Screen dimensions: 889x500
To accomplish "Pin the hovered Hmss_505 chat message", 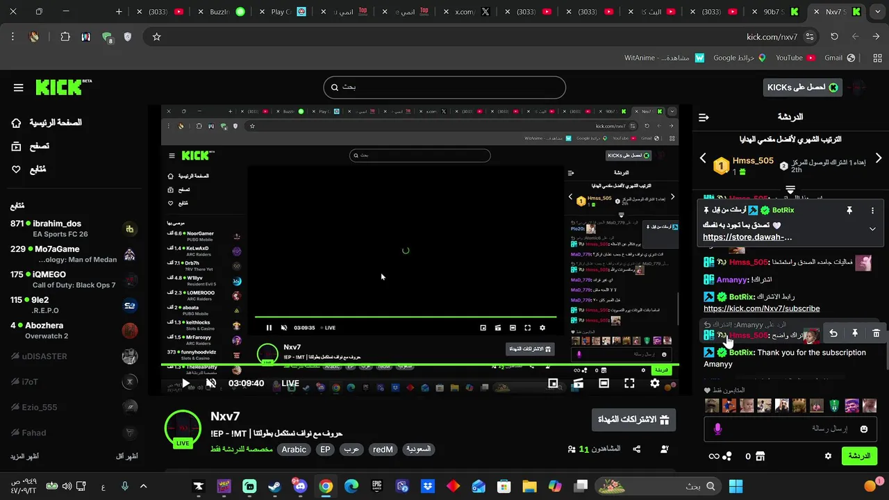I will point(855,333).
